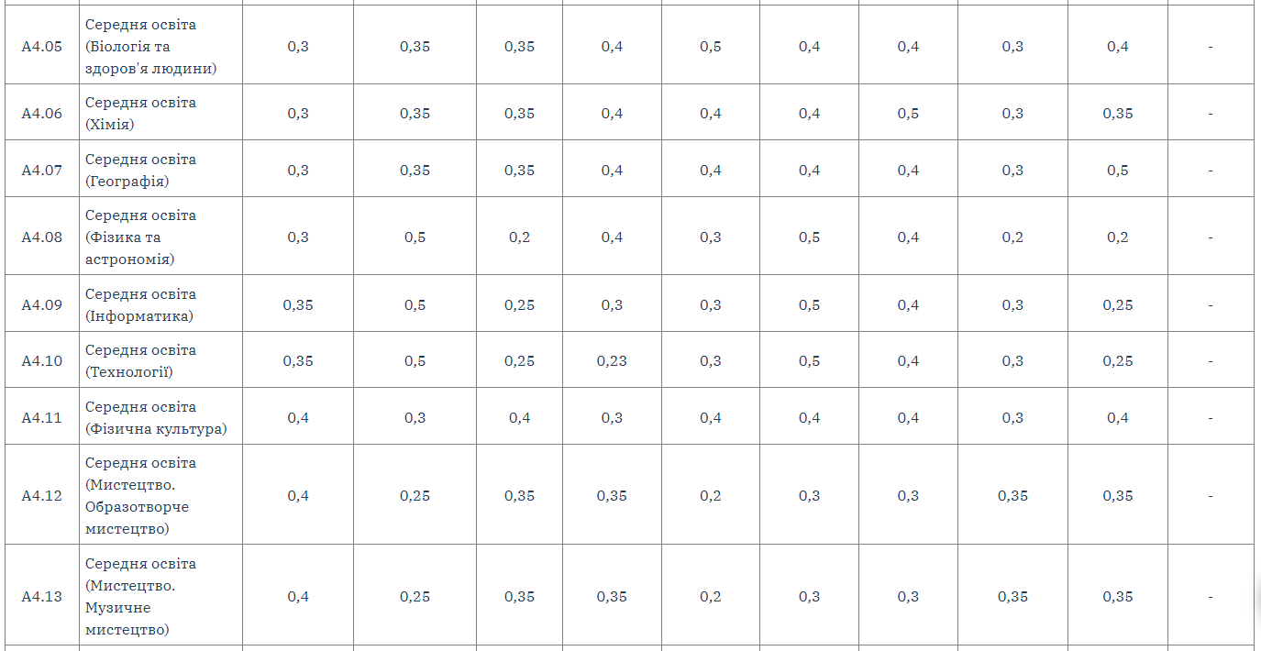Click the A4.05 code cell

(x=42, y=47)
